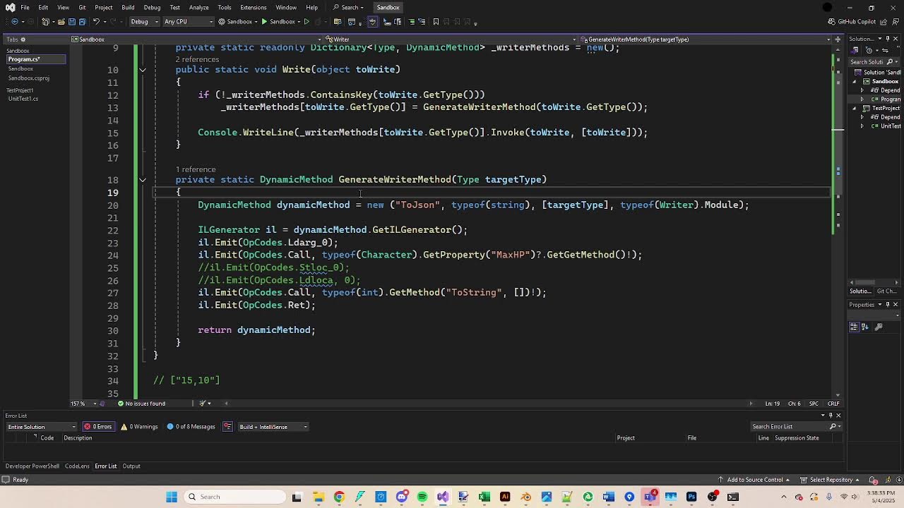Open the Build + IntelliSense dropdown
904x508 pixels.
pos(273,427)
